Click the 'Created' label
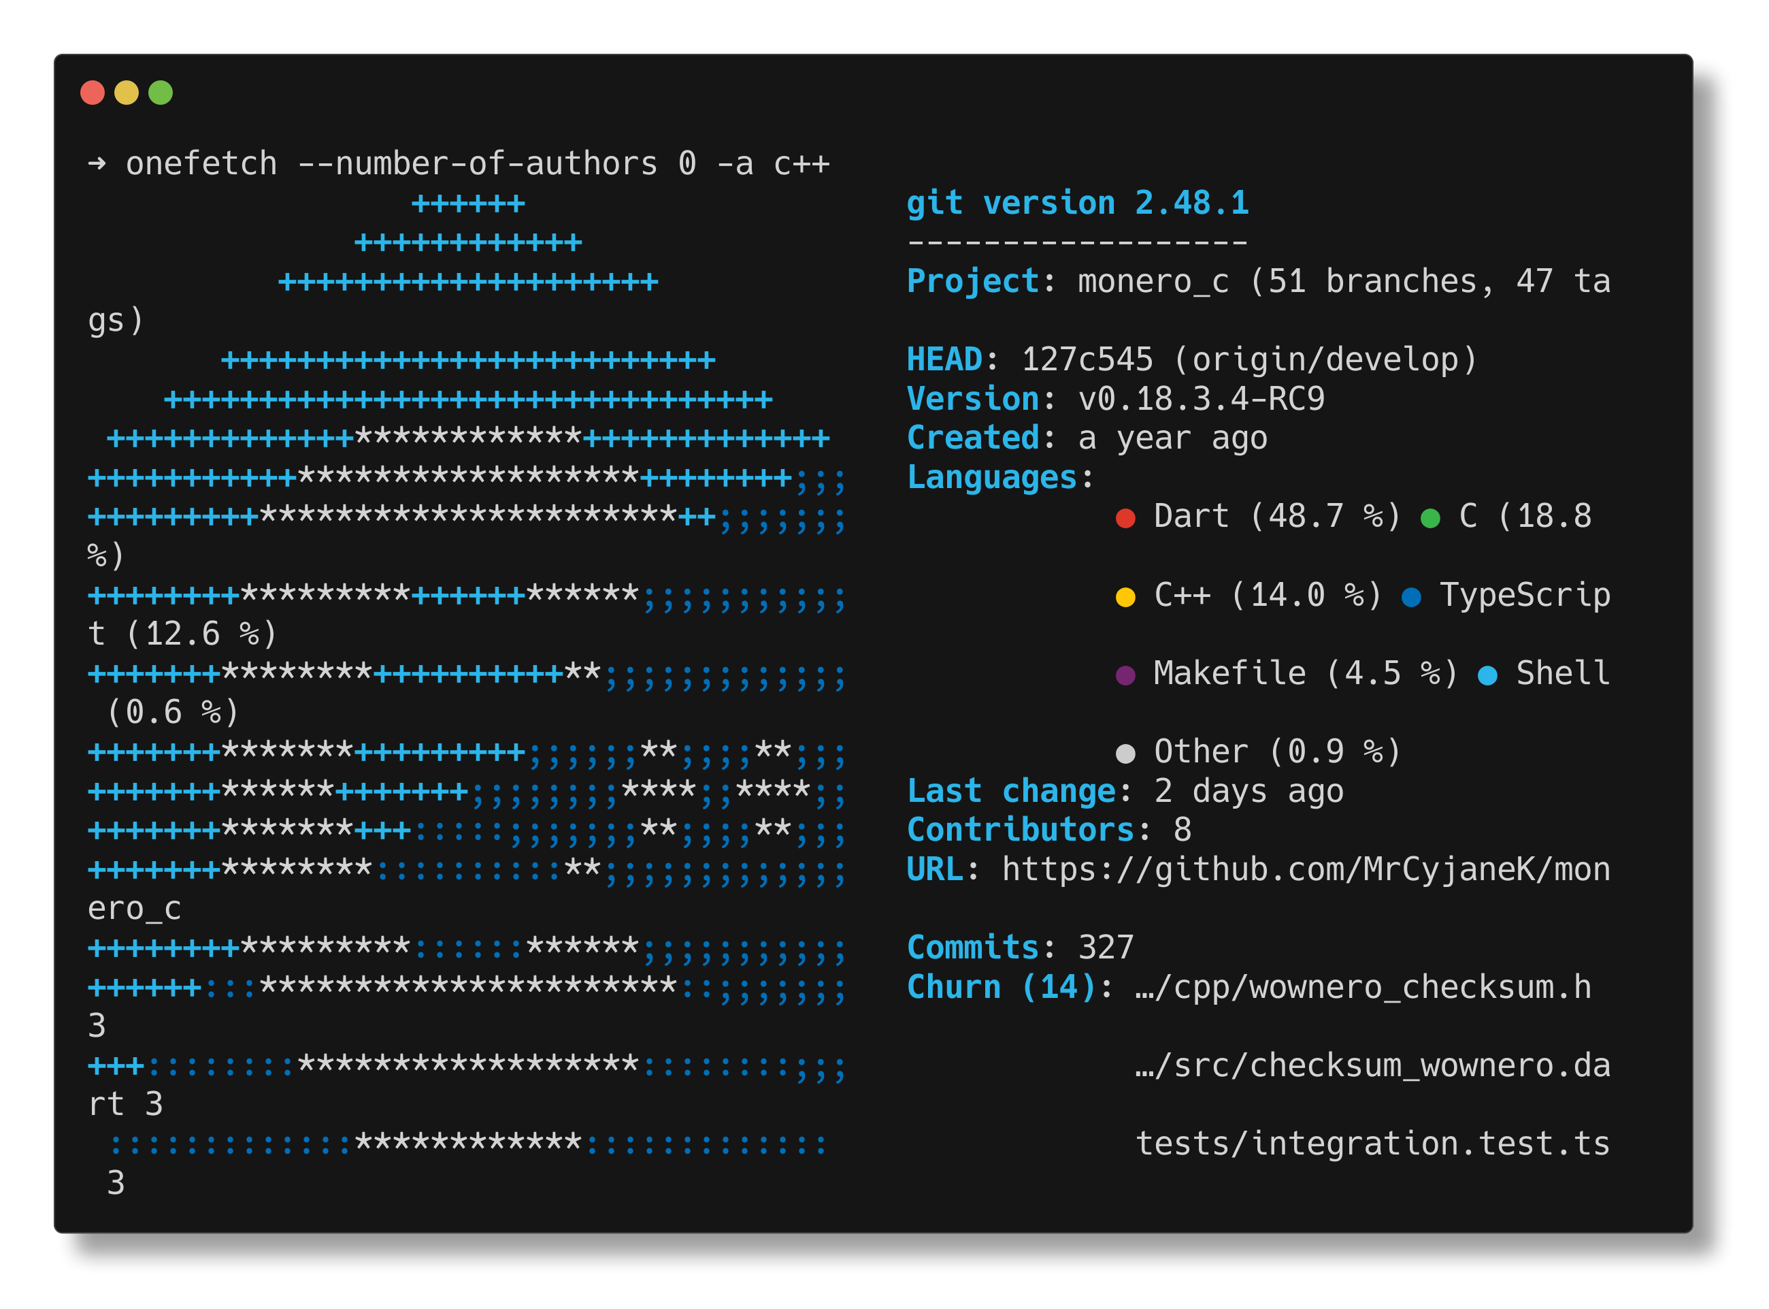Screen dimensions: 1769x1309 click(x=973, y=438)
